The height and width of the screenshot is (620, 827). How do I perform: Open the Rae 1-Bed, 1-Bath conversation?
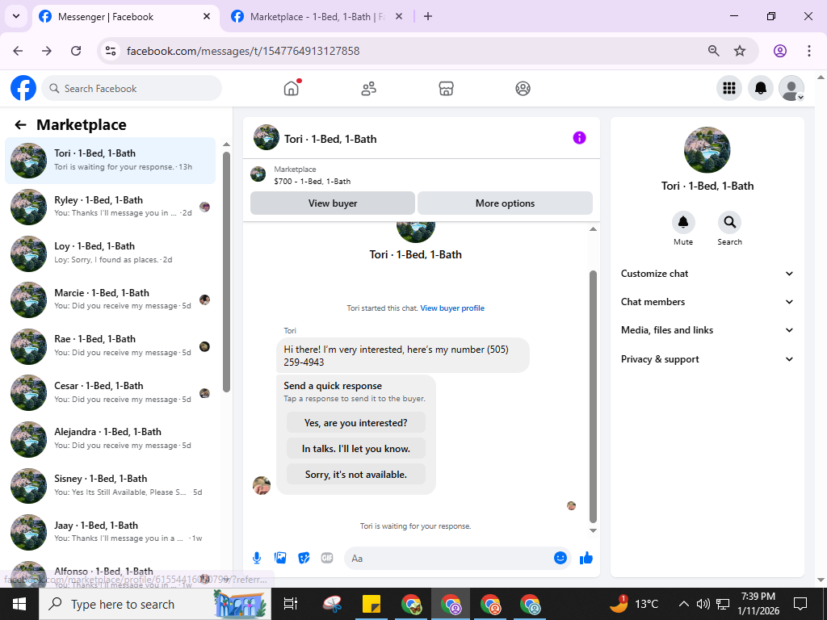pos(110,346)
